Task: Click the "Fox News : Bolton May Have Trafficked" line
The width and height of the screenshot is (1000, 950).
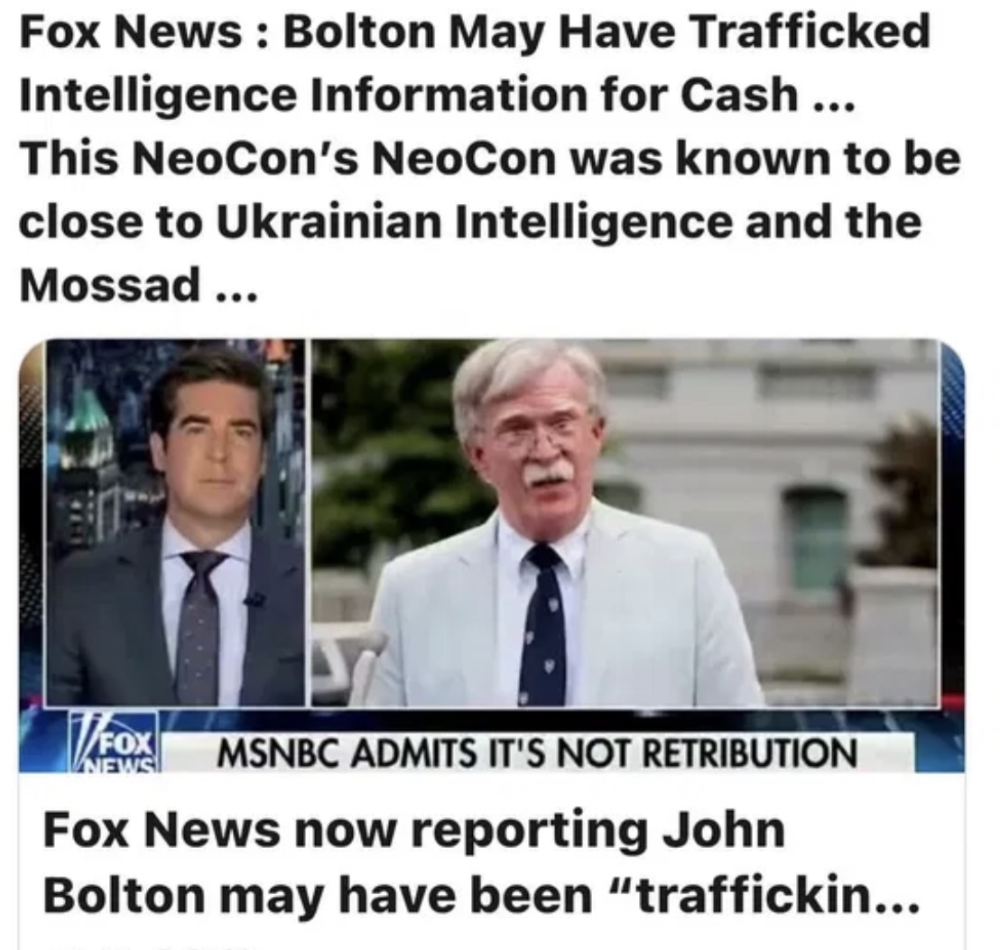Action: pyautogui.click(x=475, y=32)
